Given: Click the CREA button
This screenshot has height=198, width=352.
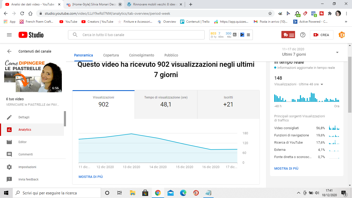Looking at the screenshot, I should 322,35.
